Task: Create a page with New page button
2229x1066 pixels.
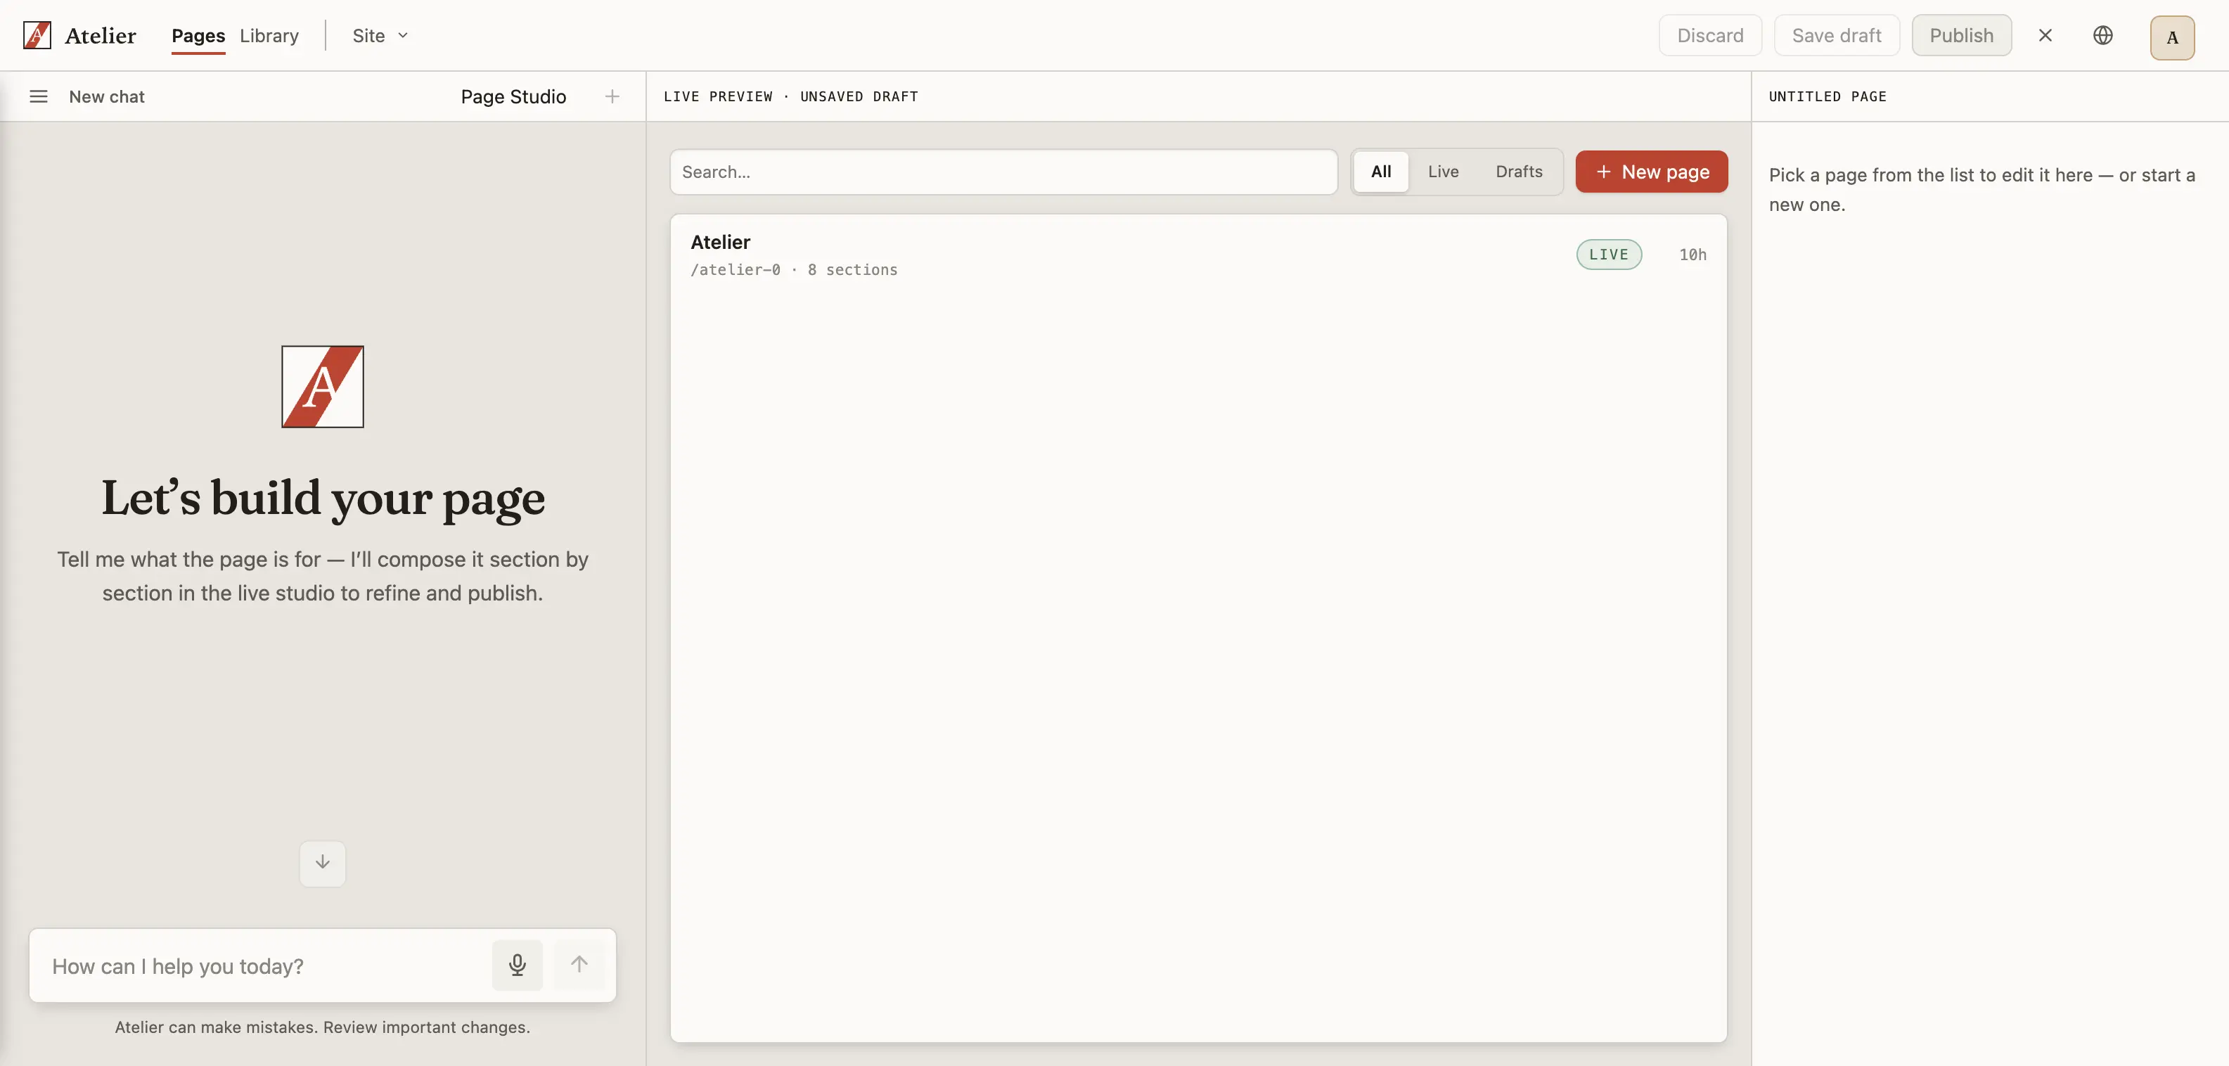Action: click(1651, 172)
